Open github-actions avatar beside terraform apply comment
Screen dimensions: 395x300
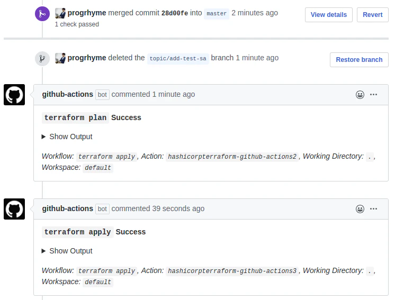(14, 209)
